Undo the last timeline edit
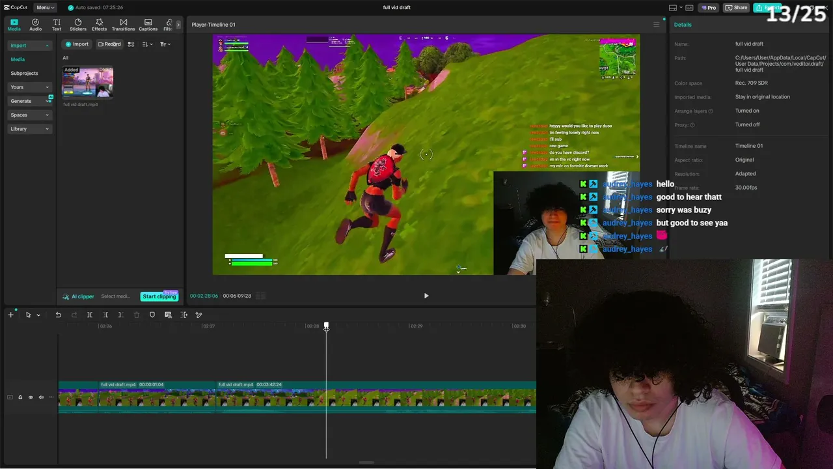Viewport: 833px width, 469px height. [x=58, y=315]
